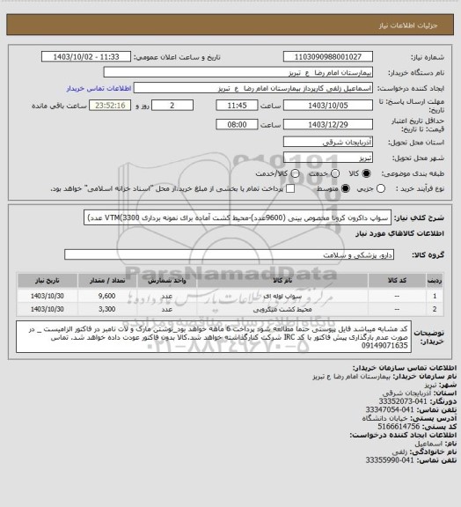Click the delivery province field آذربایجان شرقی

(x=328, y=142)
